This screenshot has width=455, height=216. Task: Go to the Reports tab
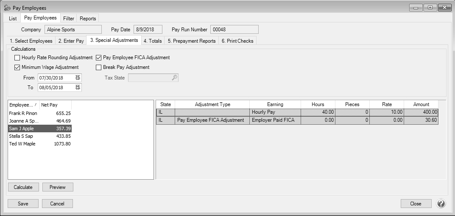[88, 19]
